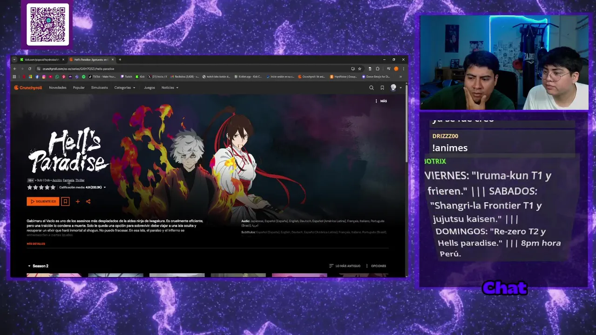Screen dimensions: 596x335
Task: Expand the Categorías dropdown
Action: 125,87
